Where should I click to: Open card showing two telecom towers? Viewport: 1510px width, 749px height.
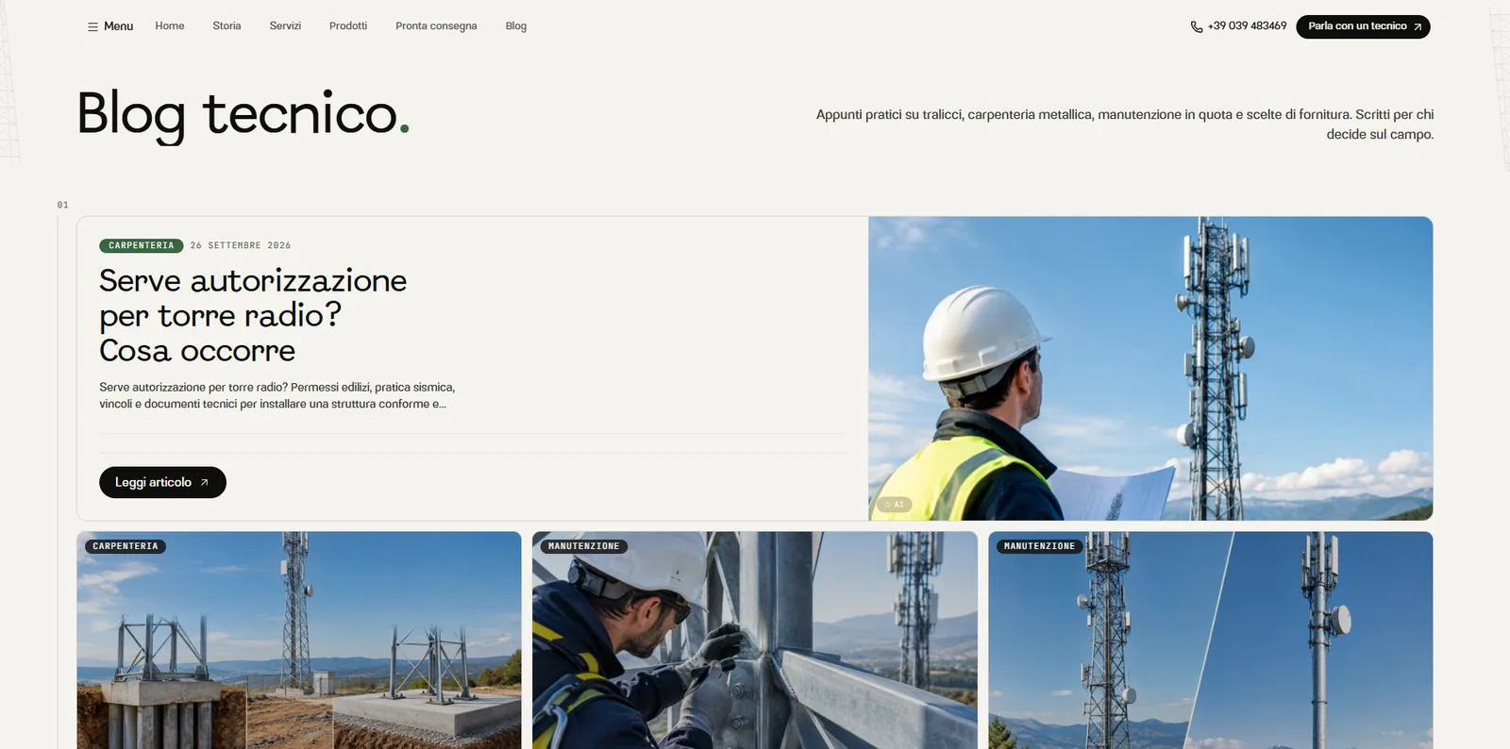pos(1211,640)
